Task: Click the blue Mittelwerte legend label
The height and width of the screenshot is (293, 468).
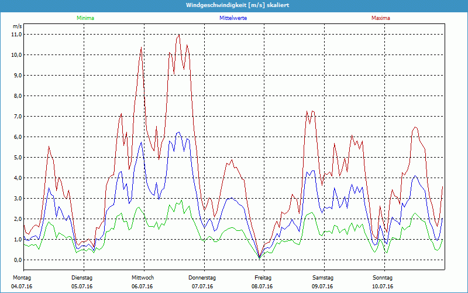Action: pyautogui.click(x=233, y=18)
